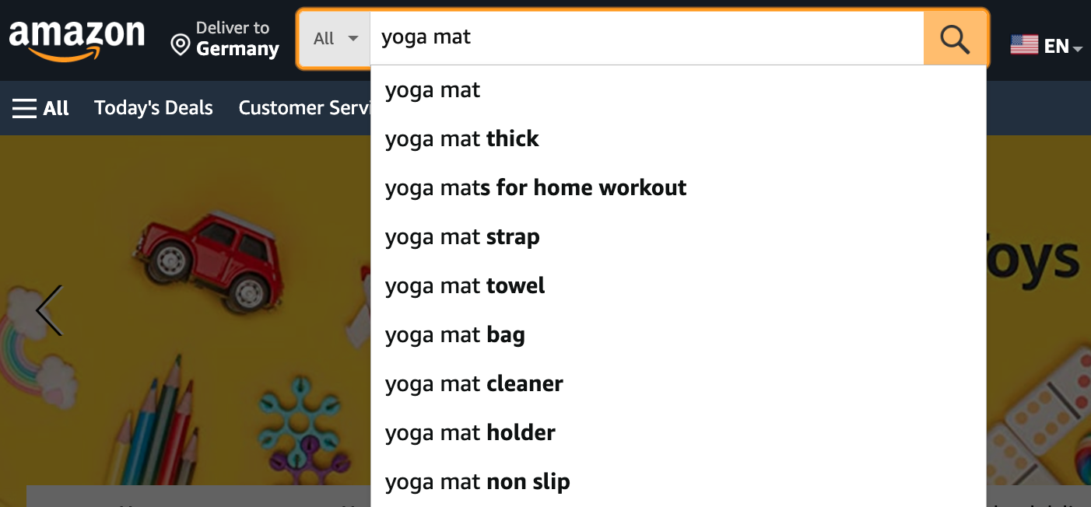
Task: Select 'yoga mat non slip' suggestion
Action: [x=477, y=481]
